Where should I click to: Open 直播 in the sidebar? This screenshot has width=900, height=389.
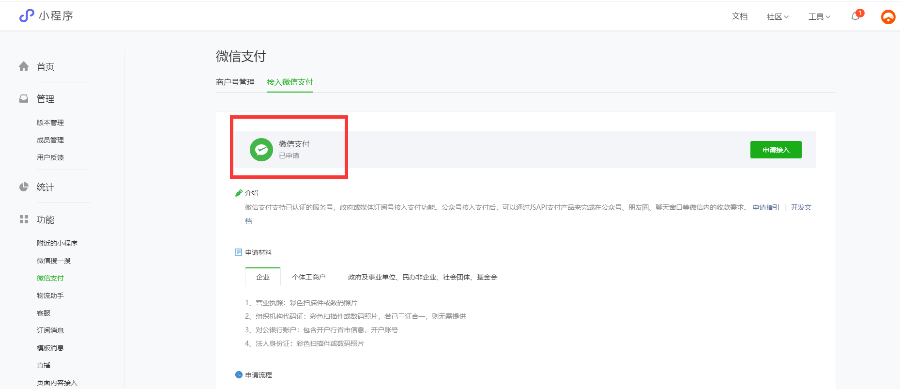point(44,365)
